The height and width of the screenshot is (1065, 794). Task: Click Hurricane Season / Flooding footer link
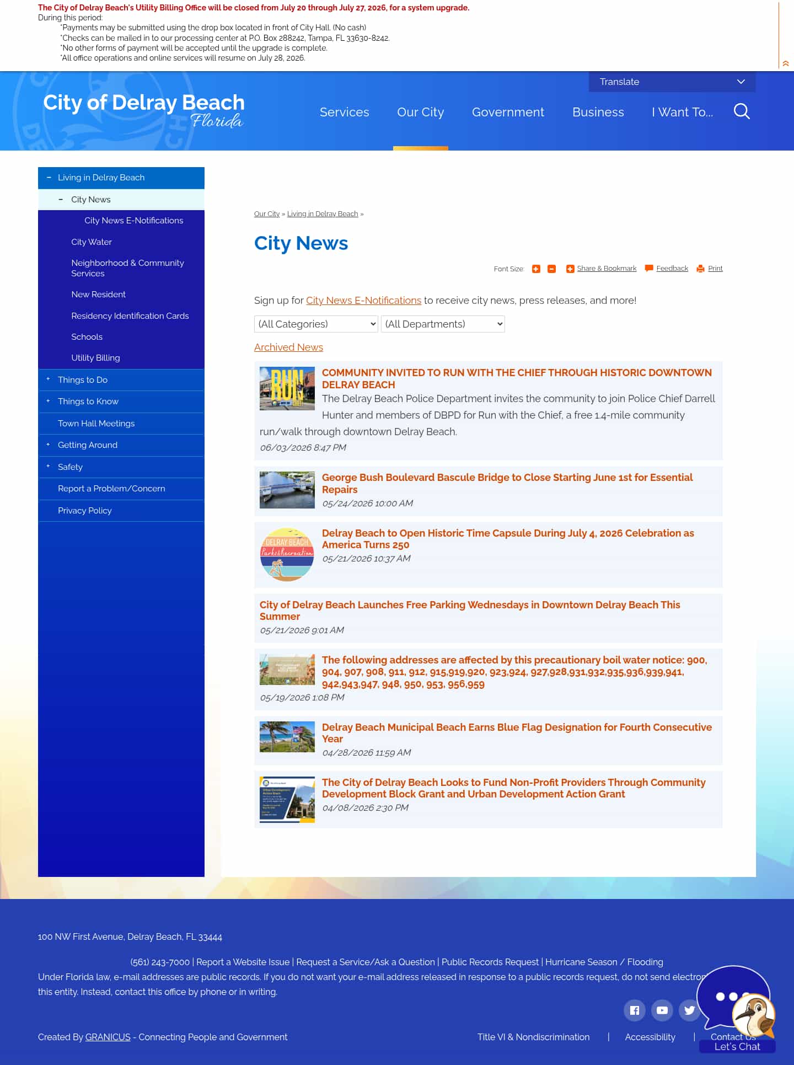coord(604,962)
